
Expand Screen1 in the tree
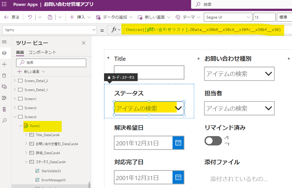[15, 98]
